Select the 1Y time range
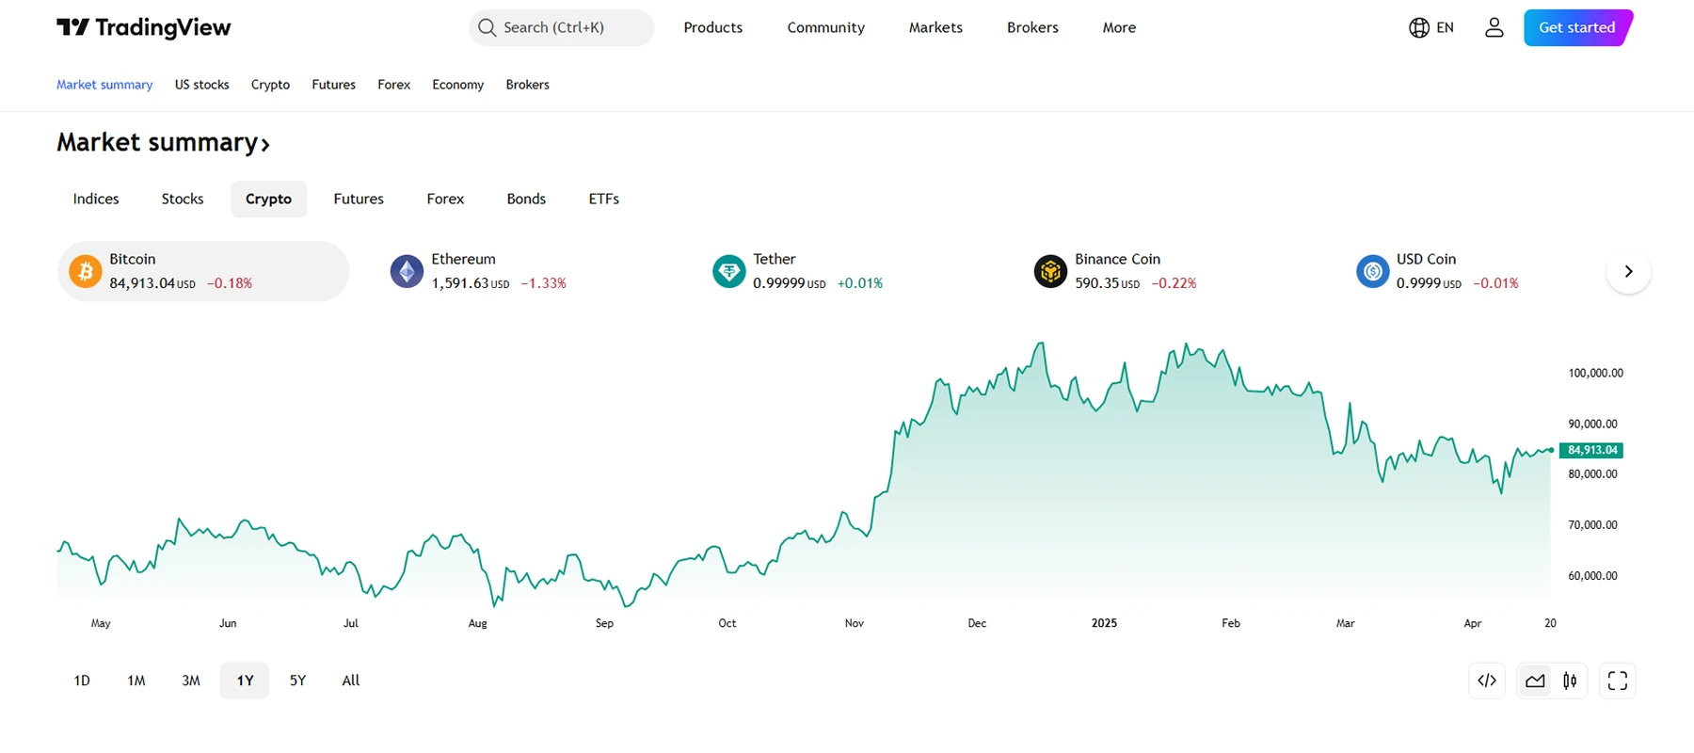The width and height of the screenshot is (1694, 753). click(x=245, y=681)
